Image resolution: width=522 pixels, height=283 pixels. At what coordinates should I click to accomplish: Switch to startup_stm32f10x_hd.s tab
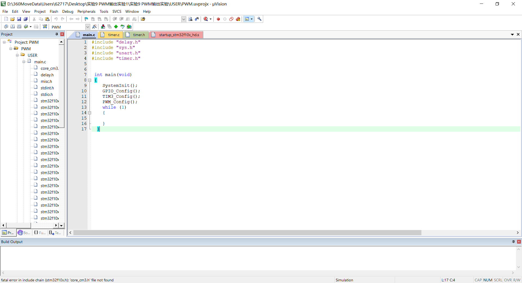(176, 35)
